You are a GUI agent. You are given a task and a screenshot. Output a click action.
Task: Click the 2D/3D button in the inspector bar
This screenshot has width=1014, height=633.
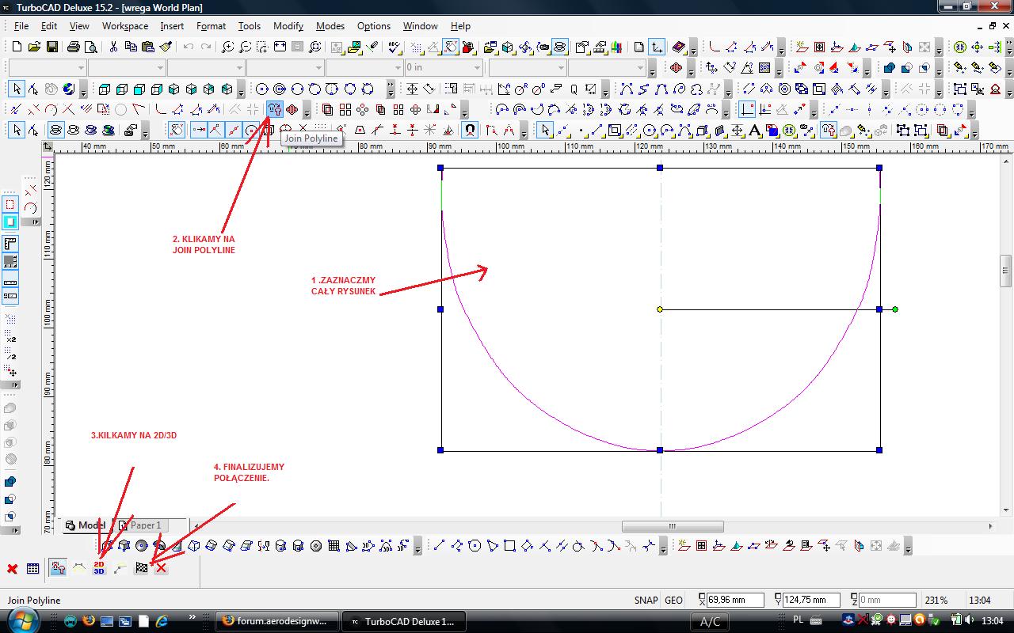[x=99, y=567]
